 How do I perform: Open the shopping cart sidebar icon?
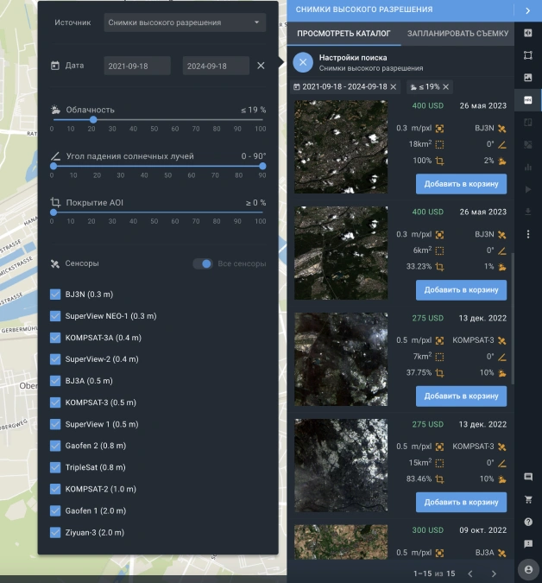tap(528, 499)
